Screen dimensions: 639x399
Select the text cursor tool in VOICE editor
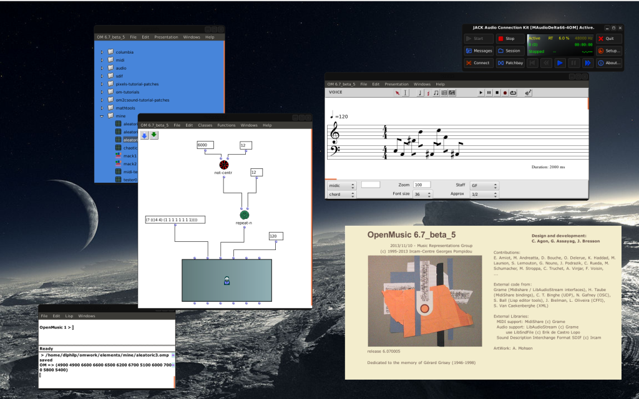[406, 93]
